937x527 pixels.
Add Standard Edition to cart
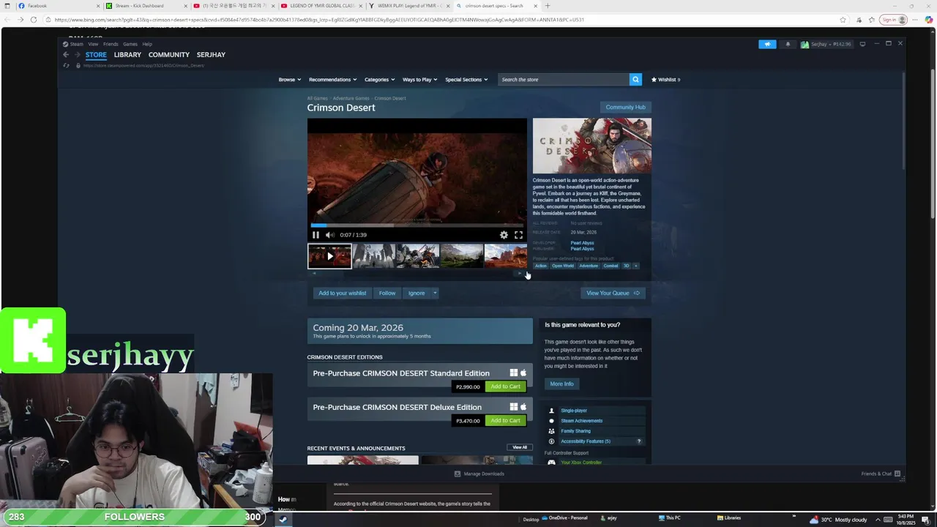[505, 386]
